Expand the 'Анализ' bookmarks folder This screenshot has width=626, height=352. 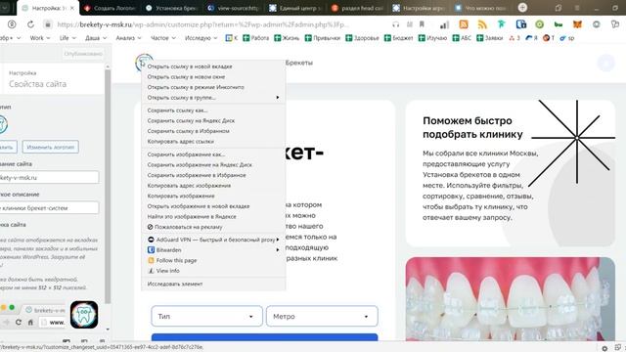pos(128,38)
